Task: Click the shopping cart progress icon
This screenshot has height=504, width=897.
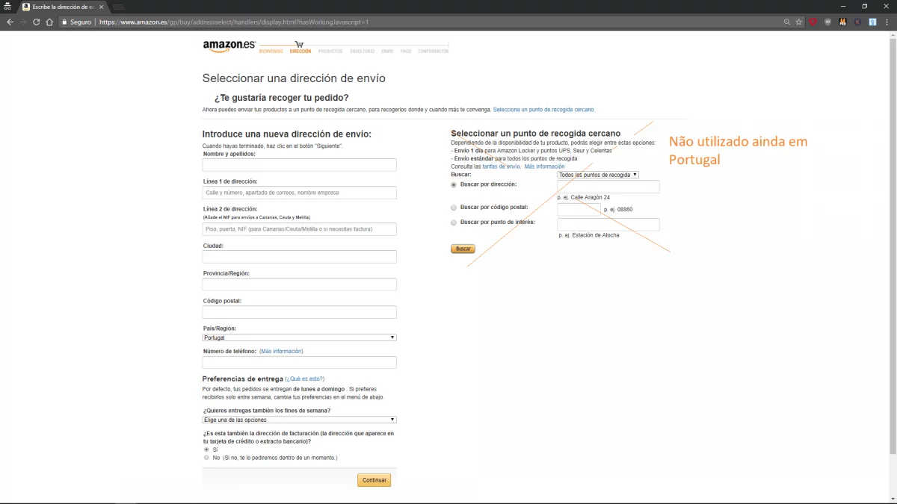Action: (300, 44)
